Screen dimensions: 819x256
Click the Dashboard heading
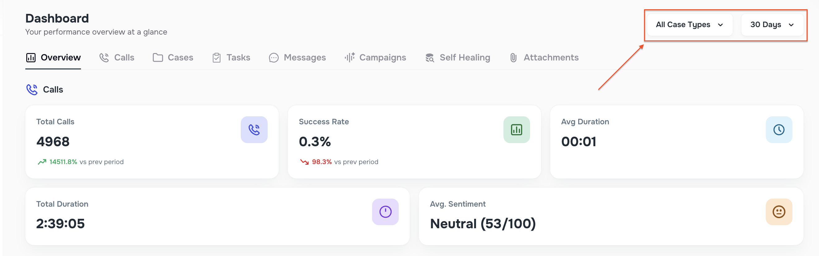pos(57,18)
